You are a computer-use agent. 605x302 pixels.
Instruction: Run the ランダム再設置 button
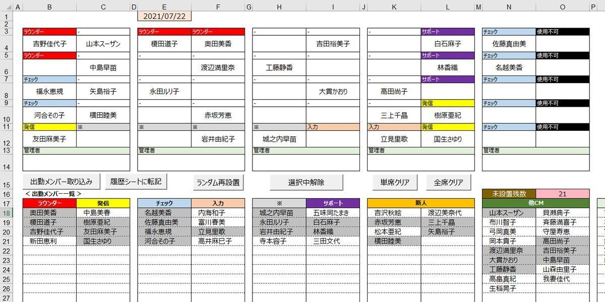click(218, 182)
